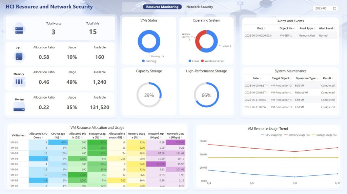The image size is (347, 194).
Task: Sort System Maintenance by Result column
Action: click(x=327, y=78)
